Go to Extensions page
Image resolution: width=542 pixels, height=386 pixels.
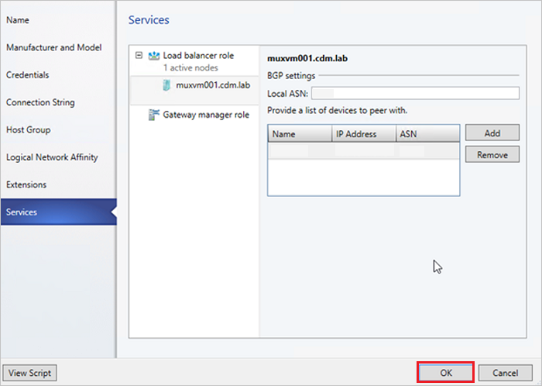(x=26, y=184)
